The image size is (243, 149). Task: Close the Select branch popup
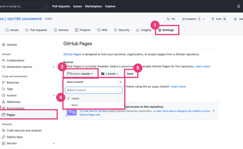(x=120, y=82)
